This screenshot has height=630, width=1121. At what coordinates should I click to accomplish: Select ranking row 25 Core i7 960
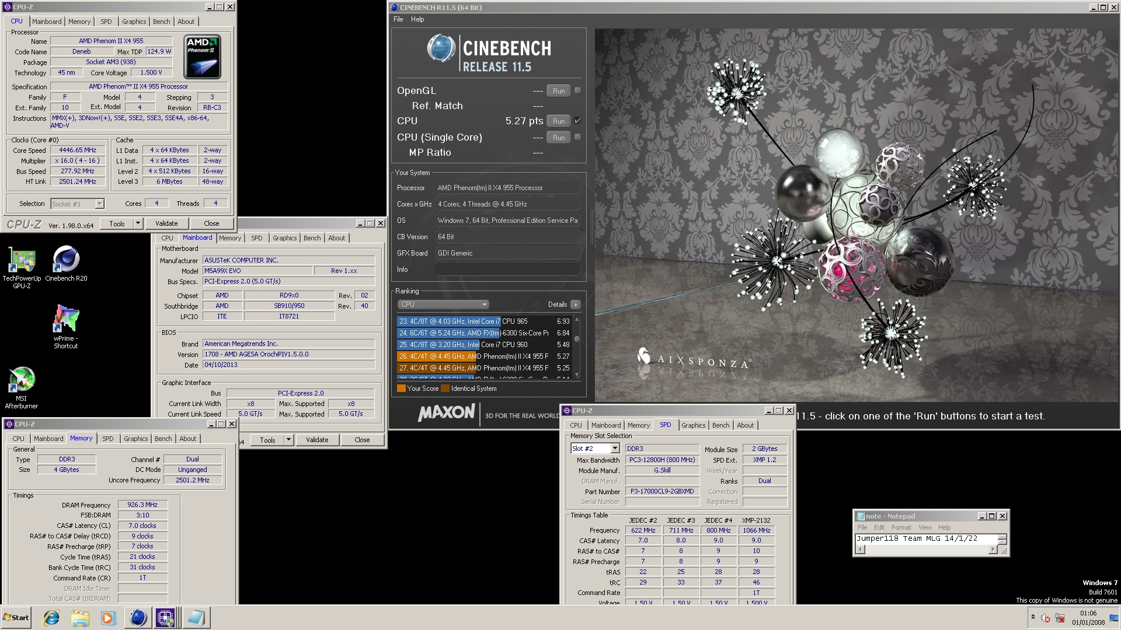(484, 345)
